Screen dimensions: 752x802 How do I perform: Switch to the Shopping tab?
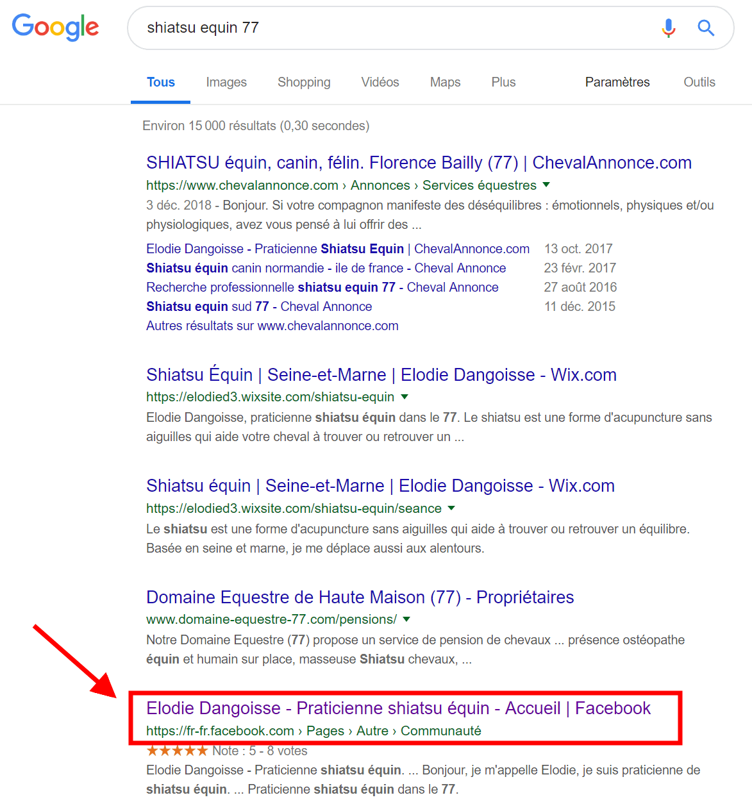(x=304, y=82)
